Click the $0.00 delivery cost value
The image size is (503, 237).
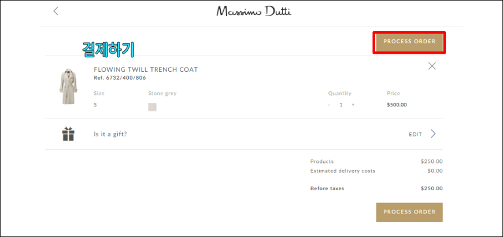click(x=435, y=171)
